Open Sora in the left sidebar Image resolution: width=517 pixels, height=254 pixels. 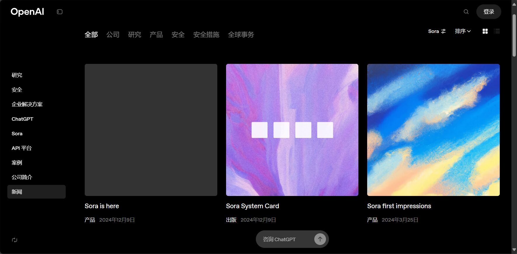[x=17, y=134]
